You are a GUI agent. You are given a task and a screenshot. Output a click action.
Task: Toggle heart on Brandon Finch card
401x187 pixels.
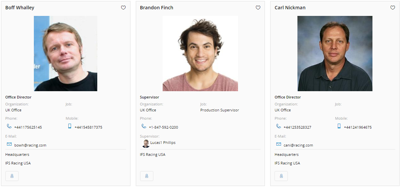pos(258,8)
